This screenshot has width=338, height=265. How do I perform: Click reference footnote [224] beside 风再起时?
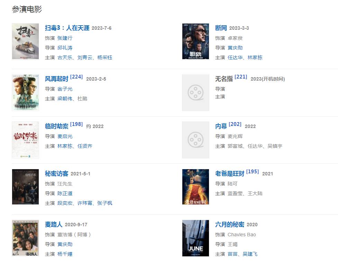click(76, 77)
